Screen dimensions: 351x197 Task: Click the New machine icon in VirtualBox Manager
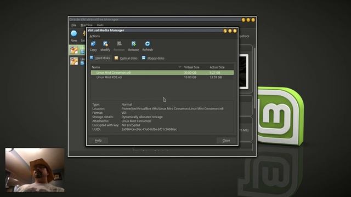74,34
